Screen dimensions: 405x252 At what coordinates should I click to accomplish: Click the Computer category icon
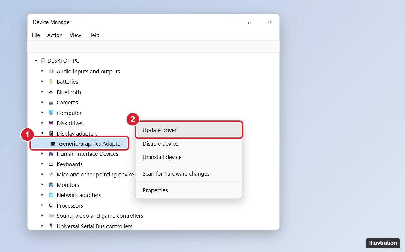(51, 113)
